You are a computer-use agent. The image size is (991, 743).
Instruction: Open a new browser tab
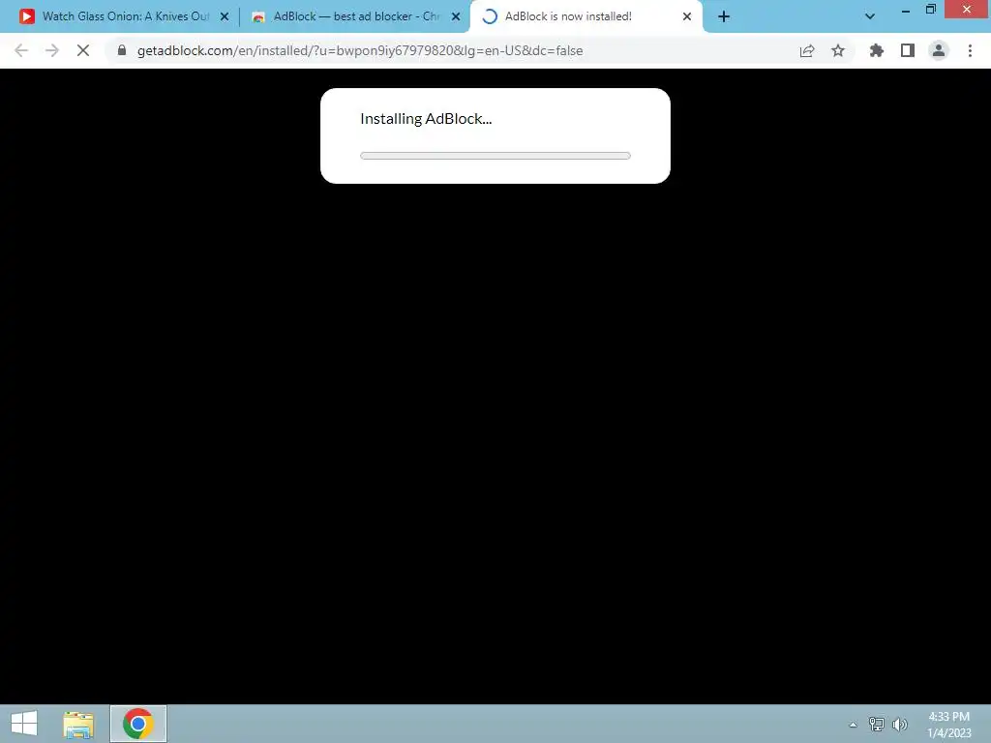point(724,17)
